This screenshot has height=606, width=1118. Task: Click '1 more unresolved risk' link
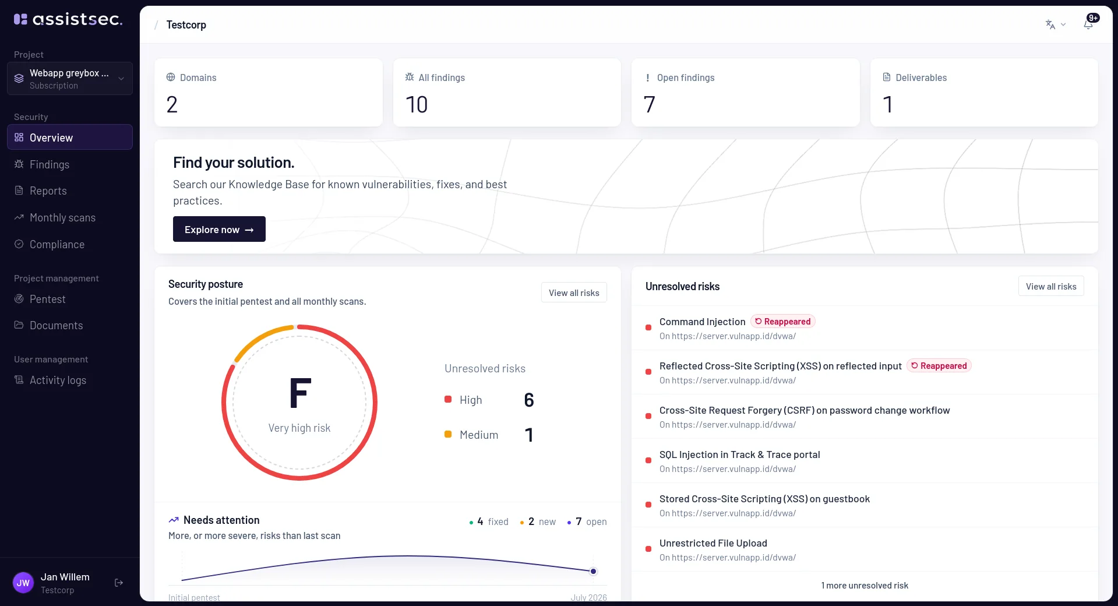coord(865,585)
